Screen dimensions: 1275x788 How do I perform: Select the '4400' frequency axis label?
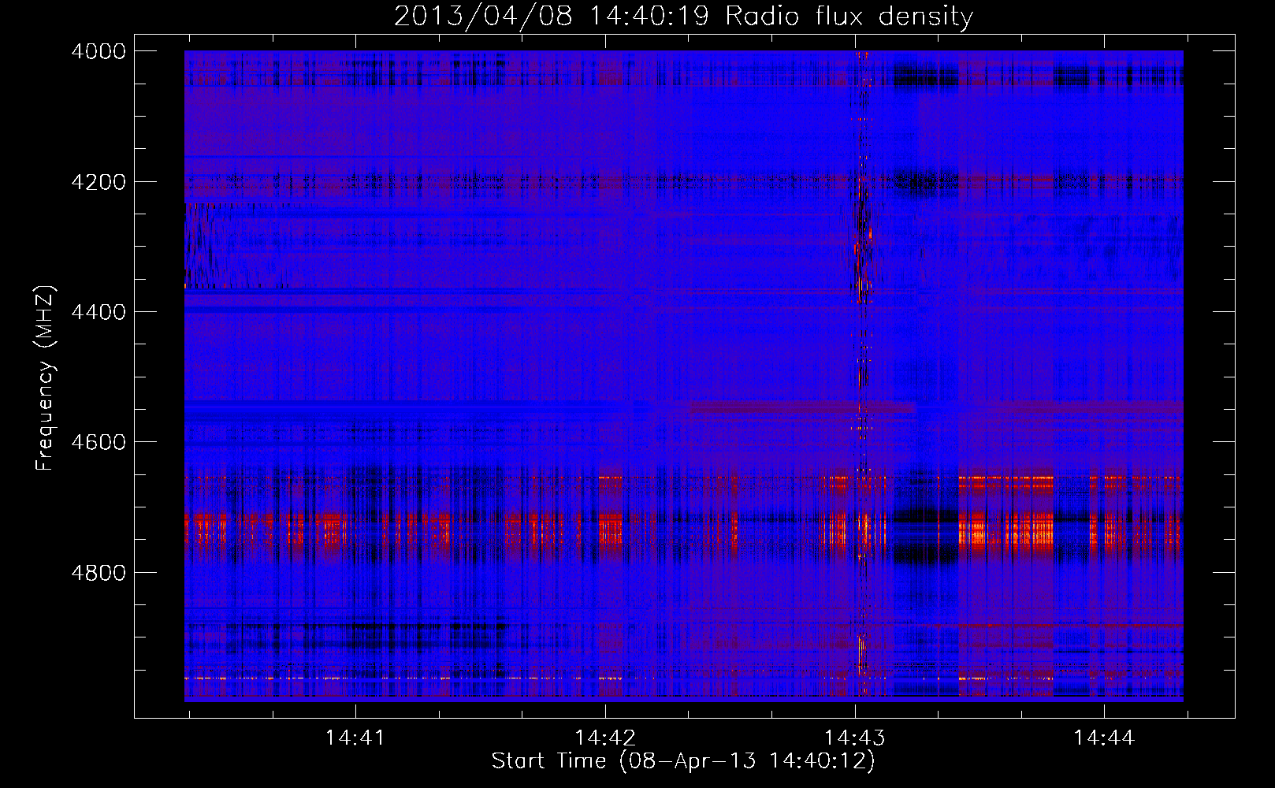click(x=99, y=312)
